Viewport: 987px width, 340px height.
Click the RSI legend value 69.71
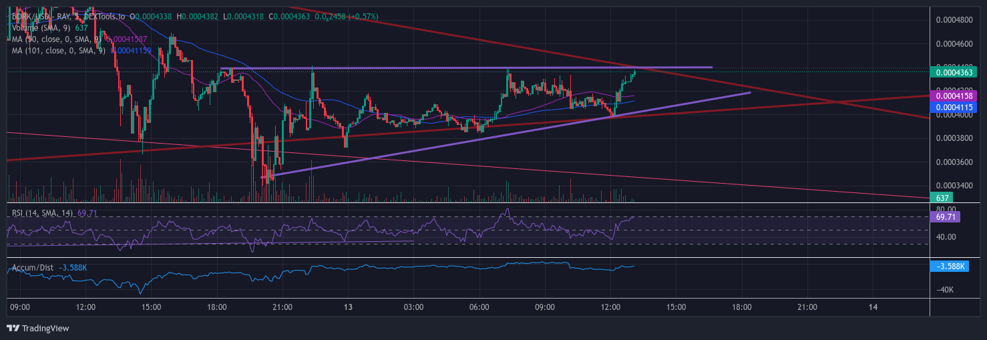coord(87,213)
